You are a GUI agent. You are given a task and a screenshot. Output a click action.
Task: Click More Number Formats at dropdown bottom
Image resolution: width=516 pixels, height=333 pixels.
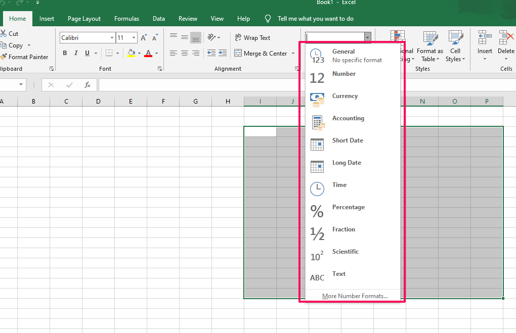355,296
